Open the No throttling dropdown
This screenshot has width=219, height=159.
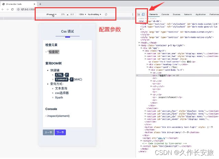[x=94, y=14]
